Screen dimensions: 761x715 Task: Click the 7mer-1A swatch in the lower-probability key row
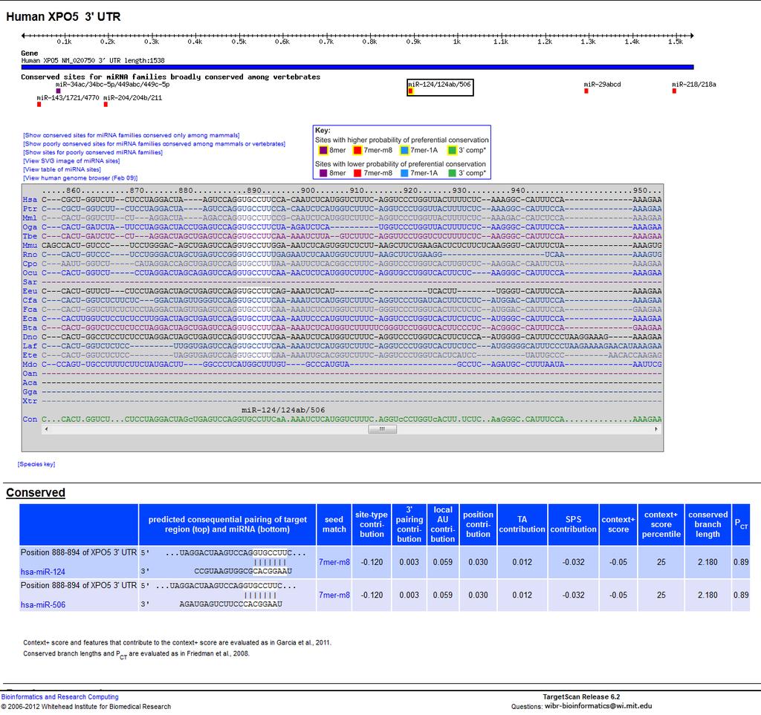[404, 173]
